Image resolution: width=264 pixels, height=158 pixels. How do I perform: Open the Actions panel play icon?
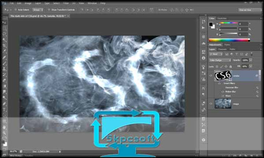pyautogui.click(x=203, y=27)
